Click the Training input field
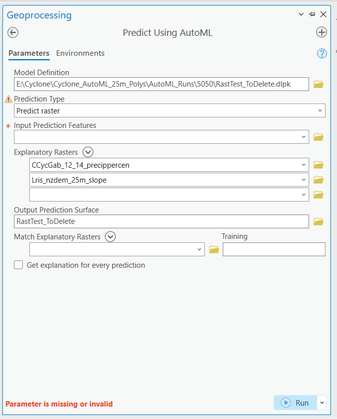337x419 pixels. coord(274,249)
